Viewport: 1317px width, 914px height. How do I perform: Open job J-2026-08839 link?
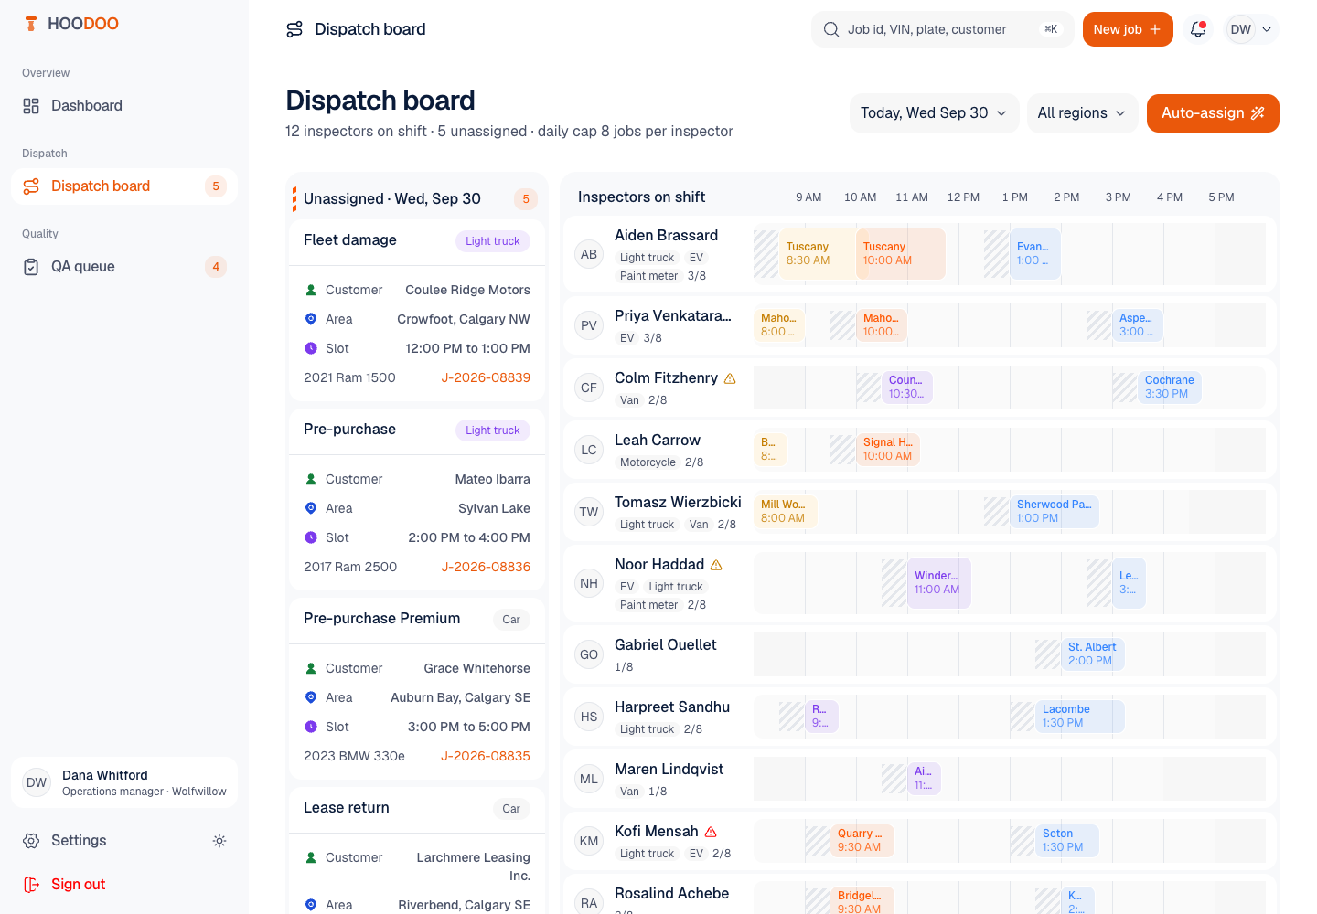pos(486,377)
